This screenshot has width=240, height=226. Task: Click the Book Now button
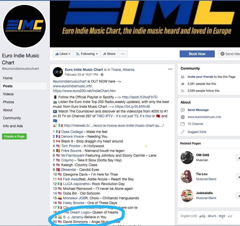(197, 54)
